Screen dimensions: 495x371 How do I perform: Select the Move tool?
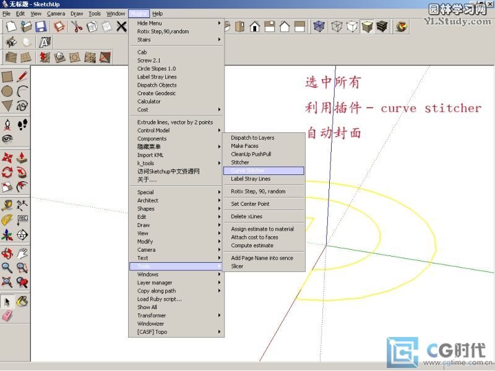point(7,158)
